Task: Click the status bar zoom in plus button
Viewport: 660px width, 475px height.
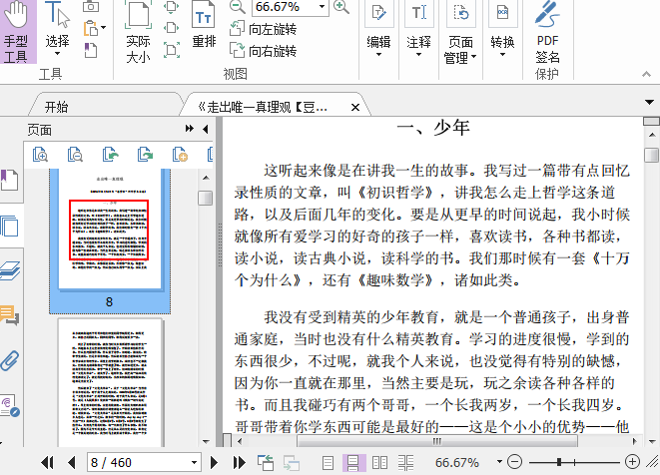Action: pyautogui.click(x=632, y=462)
